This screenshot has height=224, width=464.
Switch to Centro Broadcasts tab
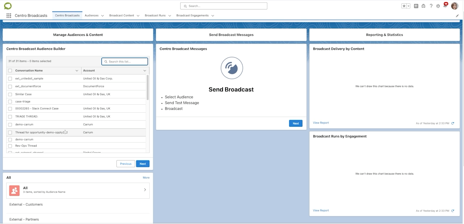coord(67,16)
